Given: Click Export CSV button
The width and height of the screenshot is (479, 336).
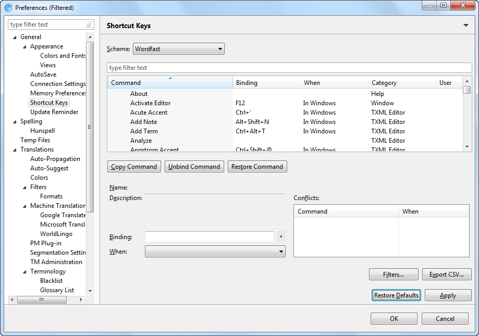Looking at the screenshot, I should (446, 275).
